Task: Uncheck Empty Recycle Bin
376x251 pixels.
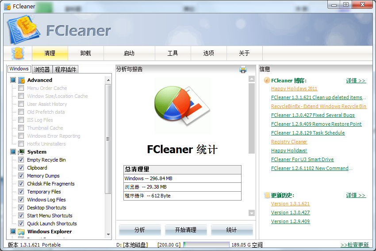Action: pyautogui.click(x=21, y=159)
